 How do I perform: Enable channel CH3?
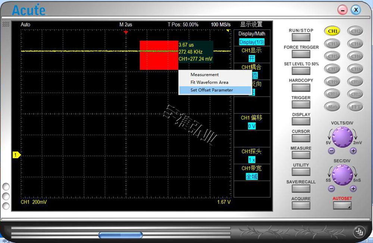click(x=332, y=44)
